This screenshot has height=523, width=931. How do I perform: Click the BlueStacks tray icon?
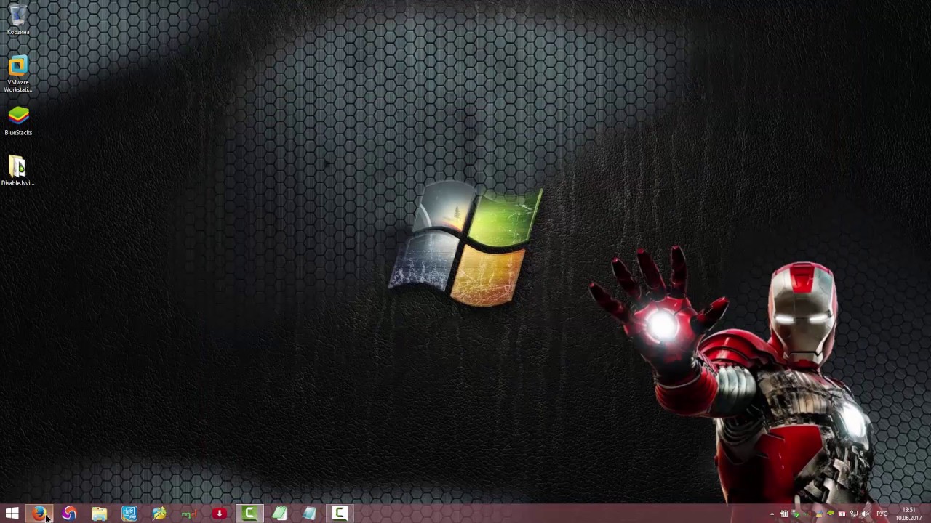(x=831, y=514)
